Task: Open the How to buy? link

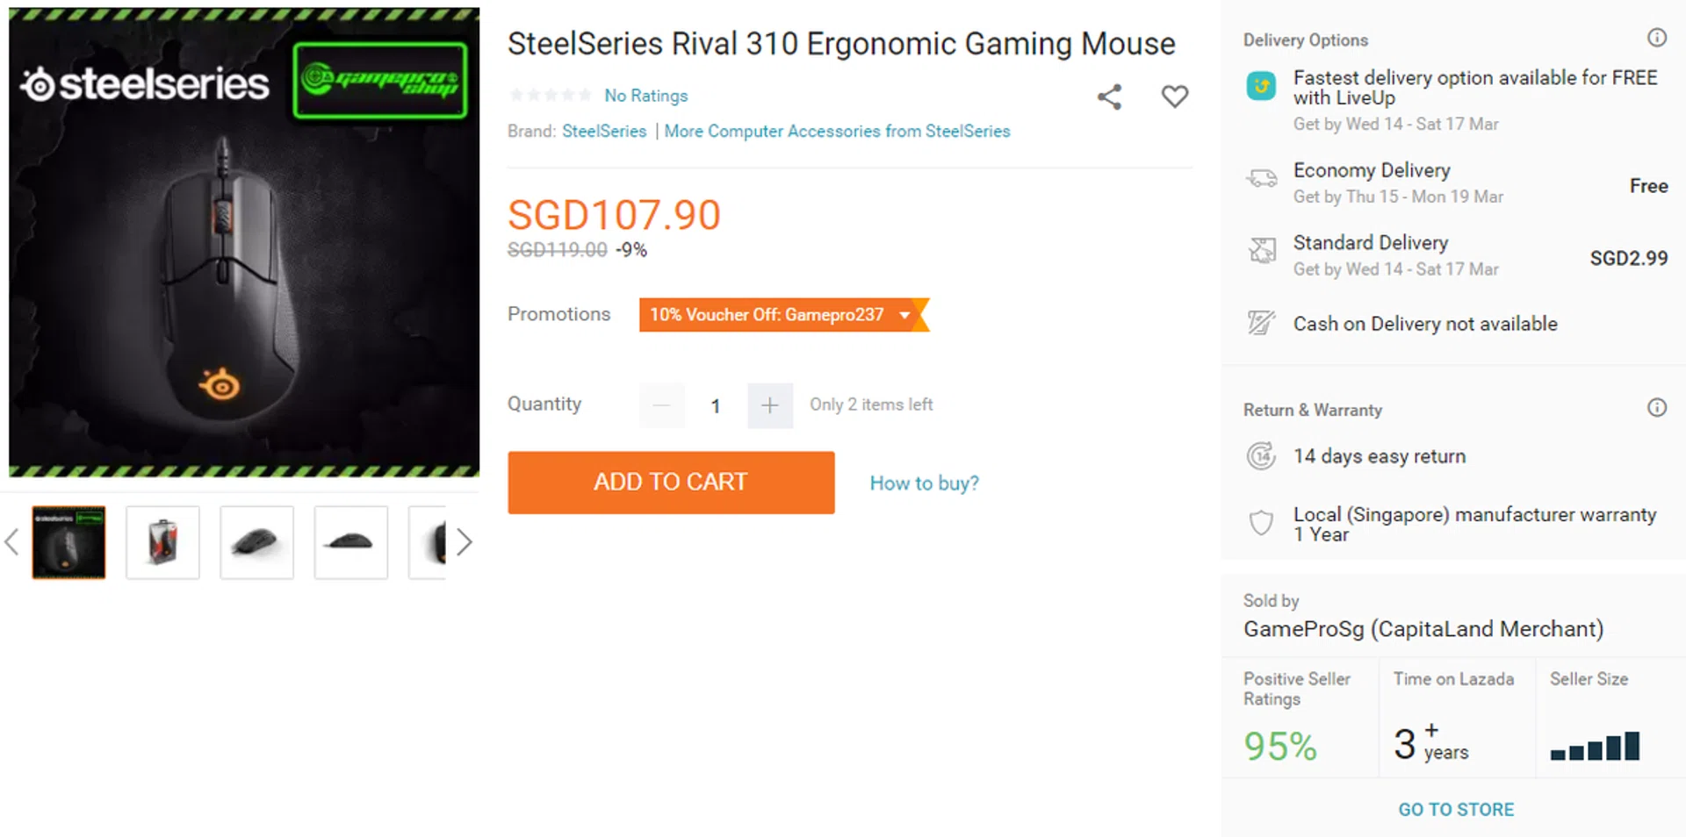Action: 924,483
